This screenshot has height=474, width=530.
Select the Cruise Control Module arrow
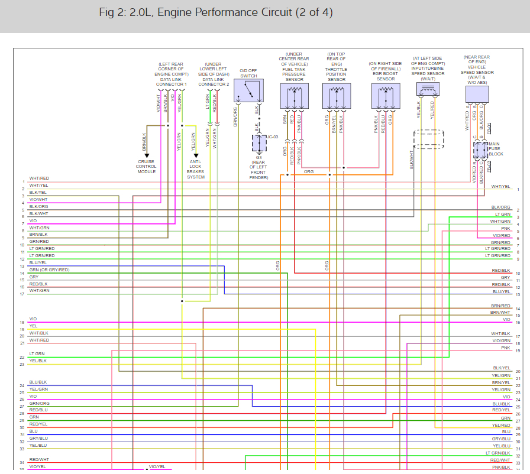pyautogui.click(x=146, y=155)
